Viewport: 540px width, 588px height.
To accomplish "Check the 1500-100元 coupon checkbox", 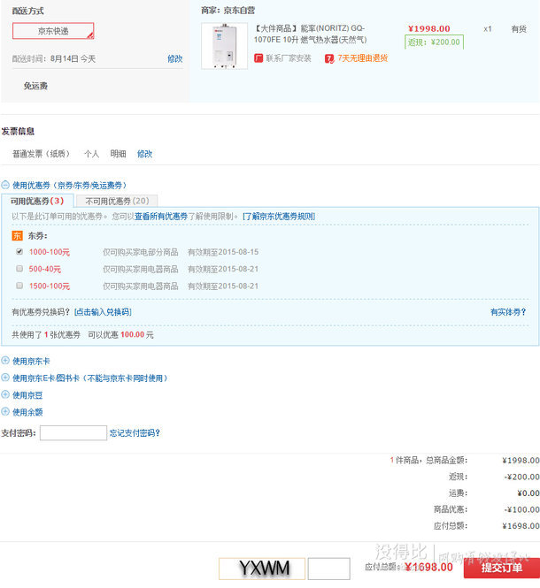I will 19,286.
